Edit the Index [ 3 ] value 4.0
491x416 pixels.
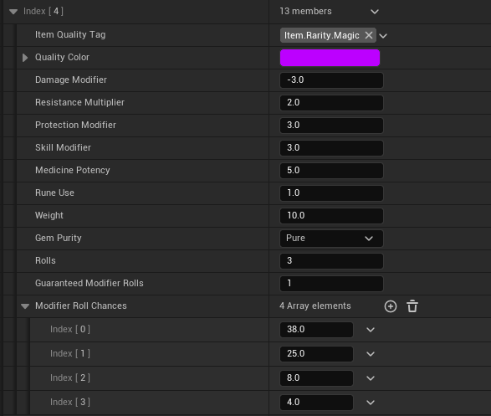[x=316, y=403]
